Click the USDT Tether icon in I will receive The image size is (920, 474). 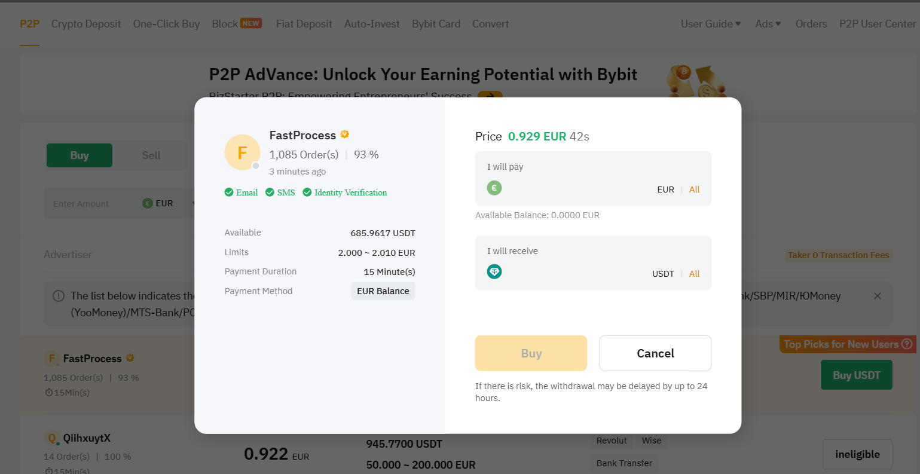(x=494, y=272)
